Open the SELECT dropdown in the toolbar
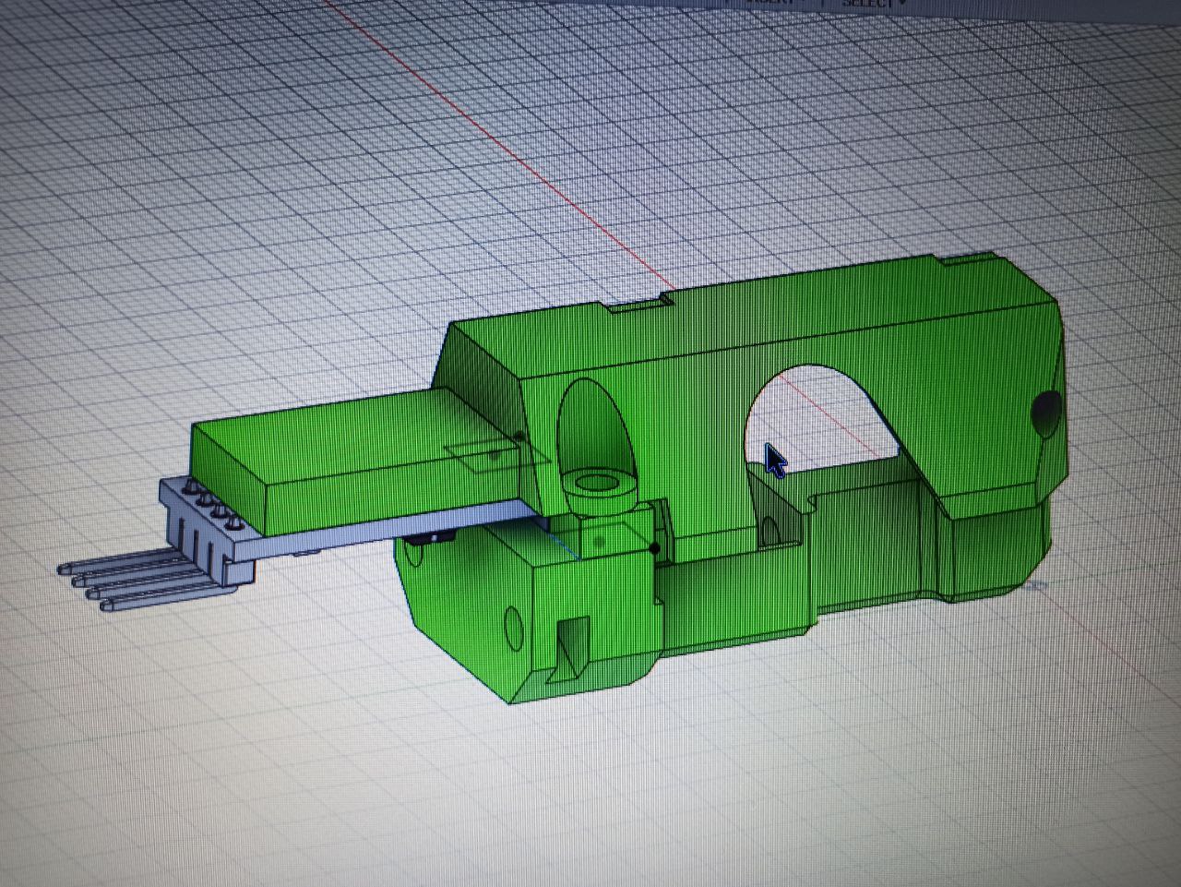Viewport: 1181px width, 887px height. pyautogui.click(x=873, y=3)
